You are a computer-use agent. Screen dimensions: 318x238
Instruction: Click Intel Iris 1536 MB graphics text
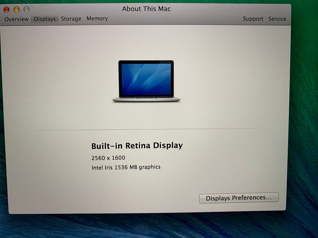tap(126, 167)
